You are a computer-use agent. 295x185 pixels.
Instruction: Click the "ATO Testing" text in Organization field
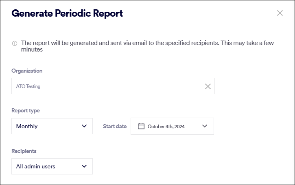(28, 86)
